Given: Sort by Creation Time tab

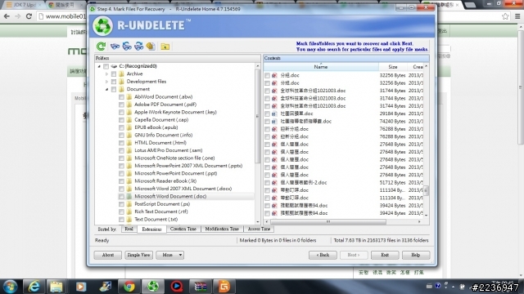Looking at the screenshot, I should click(183, 229).
